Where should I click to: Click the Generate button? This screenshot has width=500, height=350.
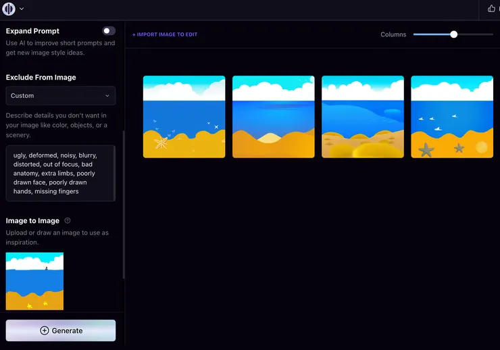61,330
